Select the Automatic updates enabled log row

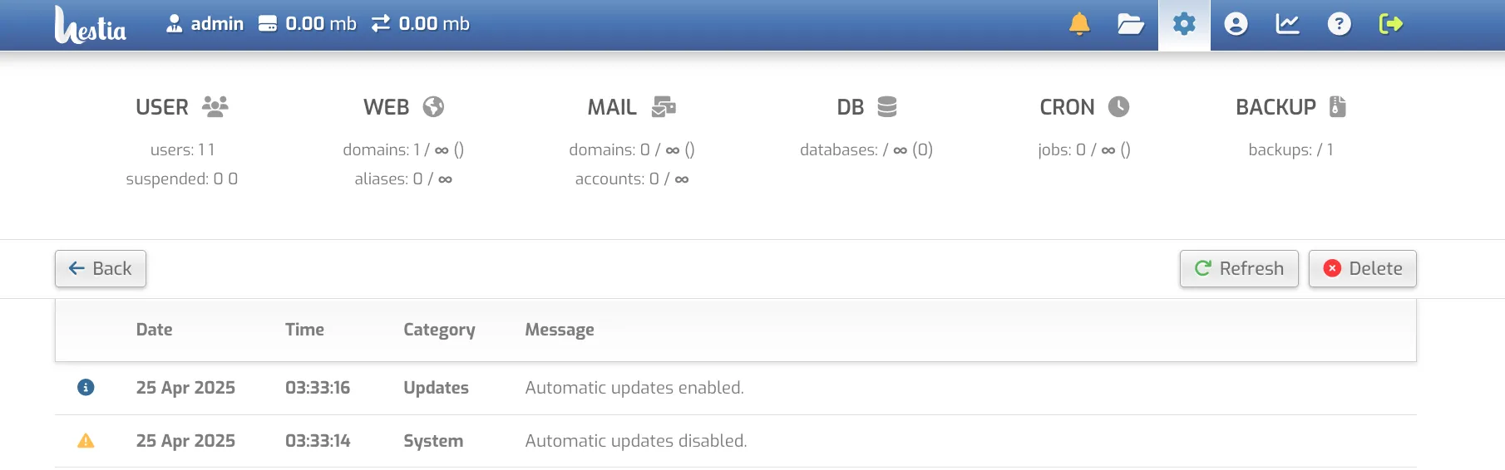736,388
